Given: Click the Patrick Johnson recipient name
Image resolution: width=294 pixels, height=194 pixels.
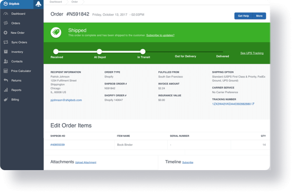Looking at the screenshot, I should coord(60,77).
